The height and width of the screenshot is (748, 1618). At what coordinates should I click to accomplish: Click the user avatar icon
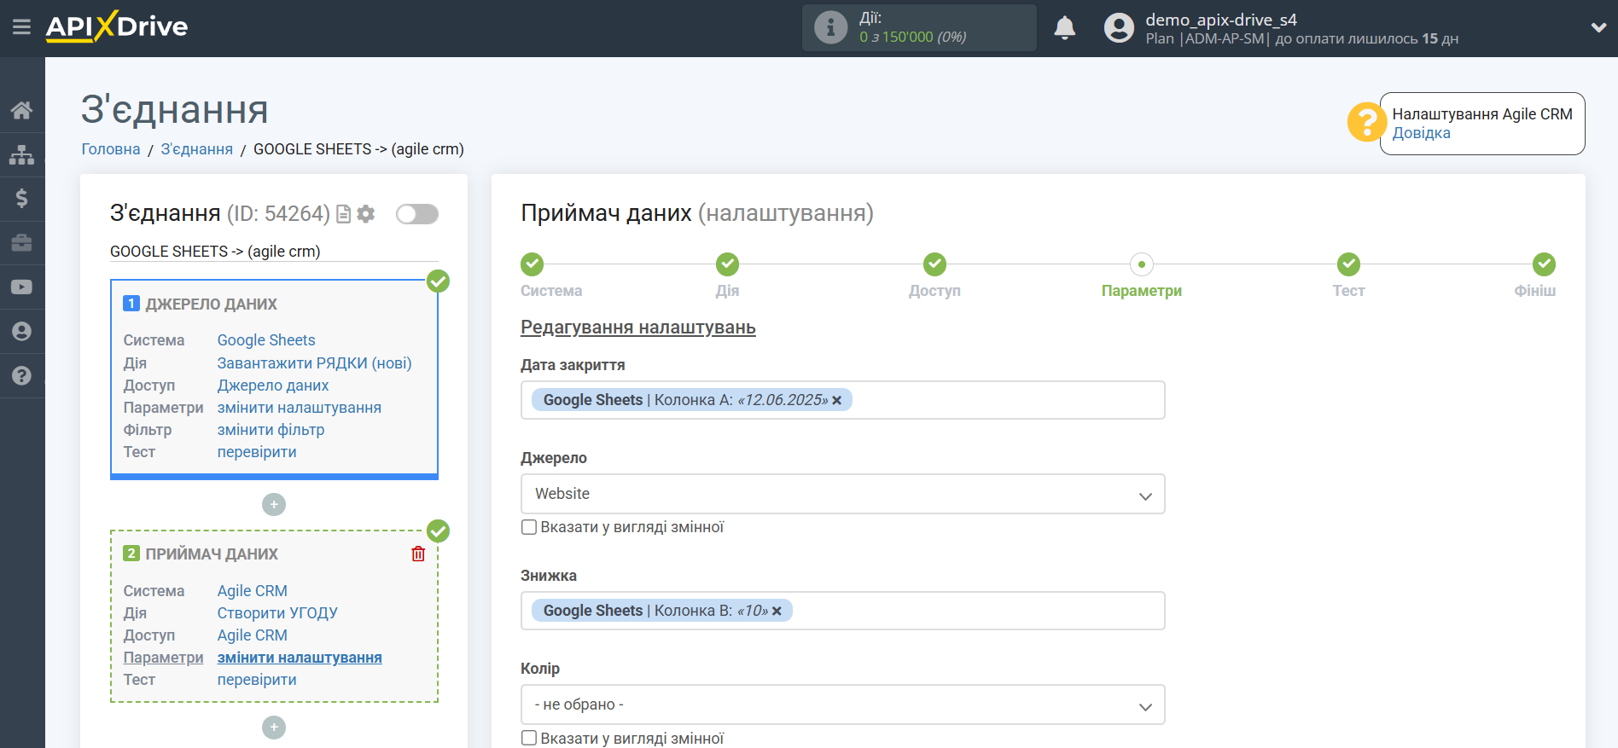tap(1119, 28)
